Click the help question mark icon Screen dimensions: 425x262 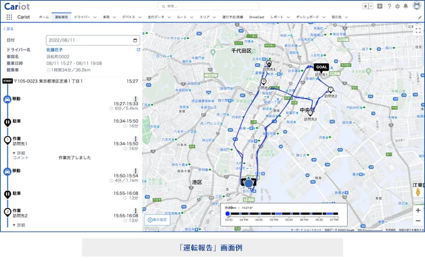(389, 6)
